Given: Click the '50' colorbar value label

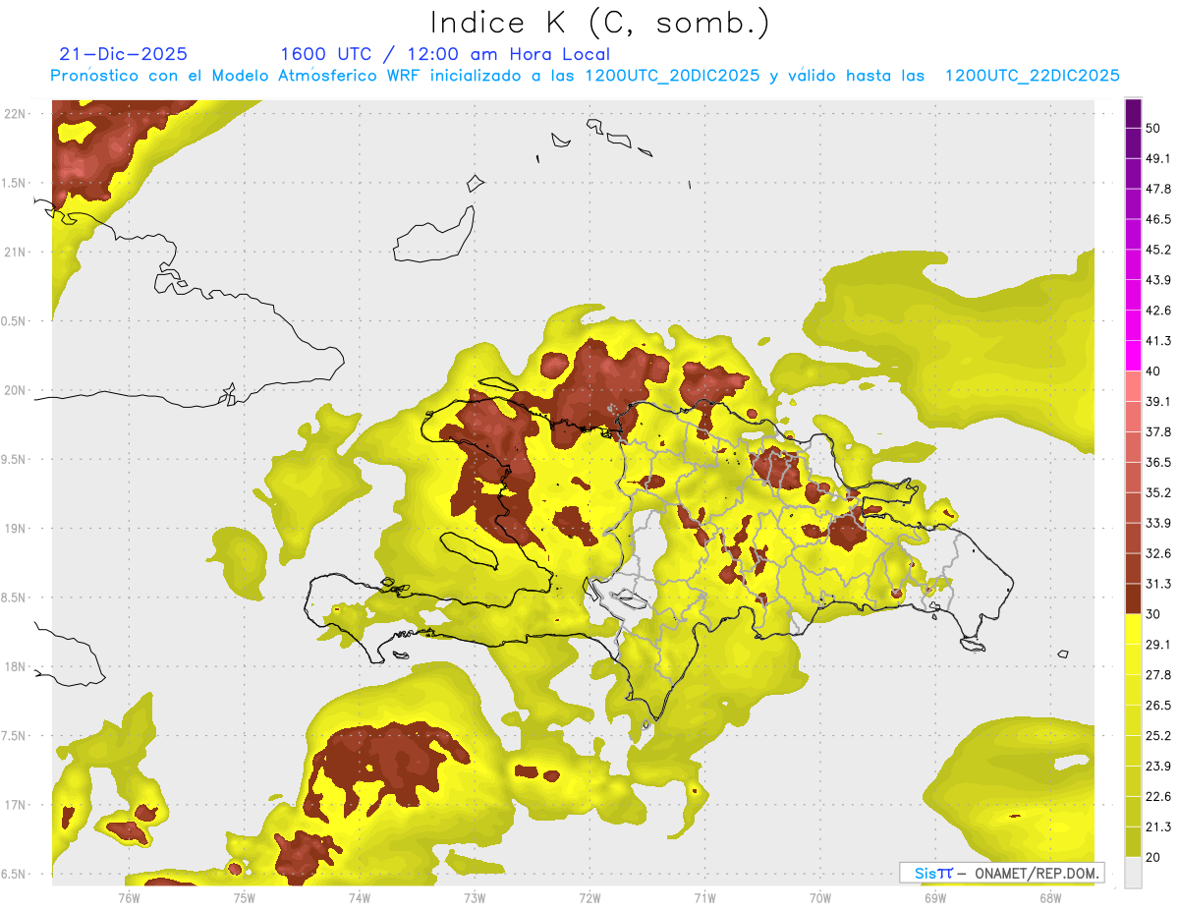Looking at the screenshot, I should (1153, 129).
